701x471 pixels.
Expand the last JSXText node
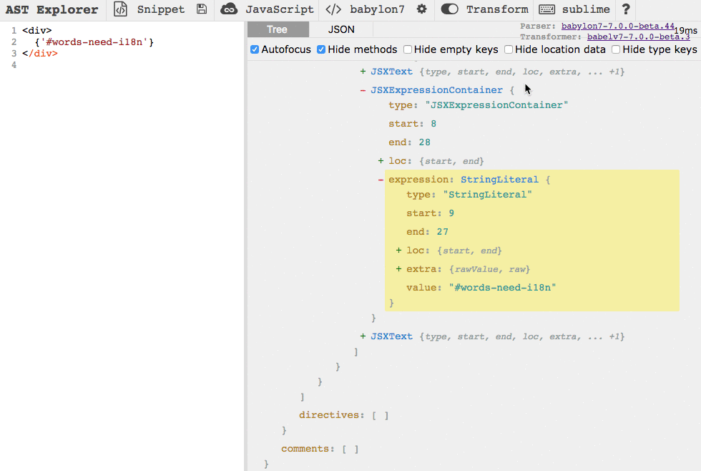363,336
